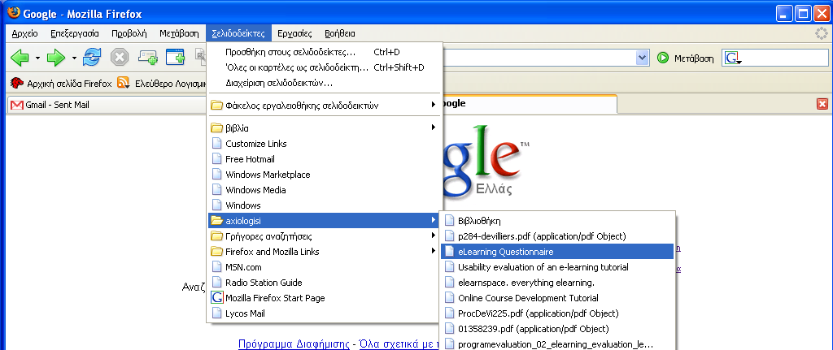
Task: Expand Φάκελος εργαλειοθήκης σελιδοδεικτών folder
Action: [325, 105]
